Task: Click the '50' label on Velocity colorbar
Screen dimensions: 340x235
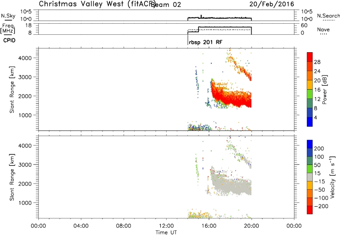Action: pos(317,165)
